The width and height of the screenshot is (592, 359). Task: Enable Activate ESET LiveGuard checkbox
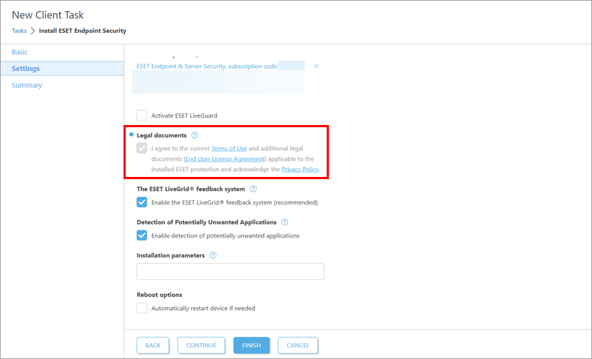(142, 115)
